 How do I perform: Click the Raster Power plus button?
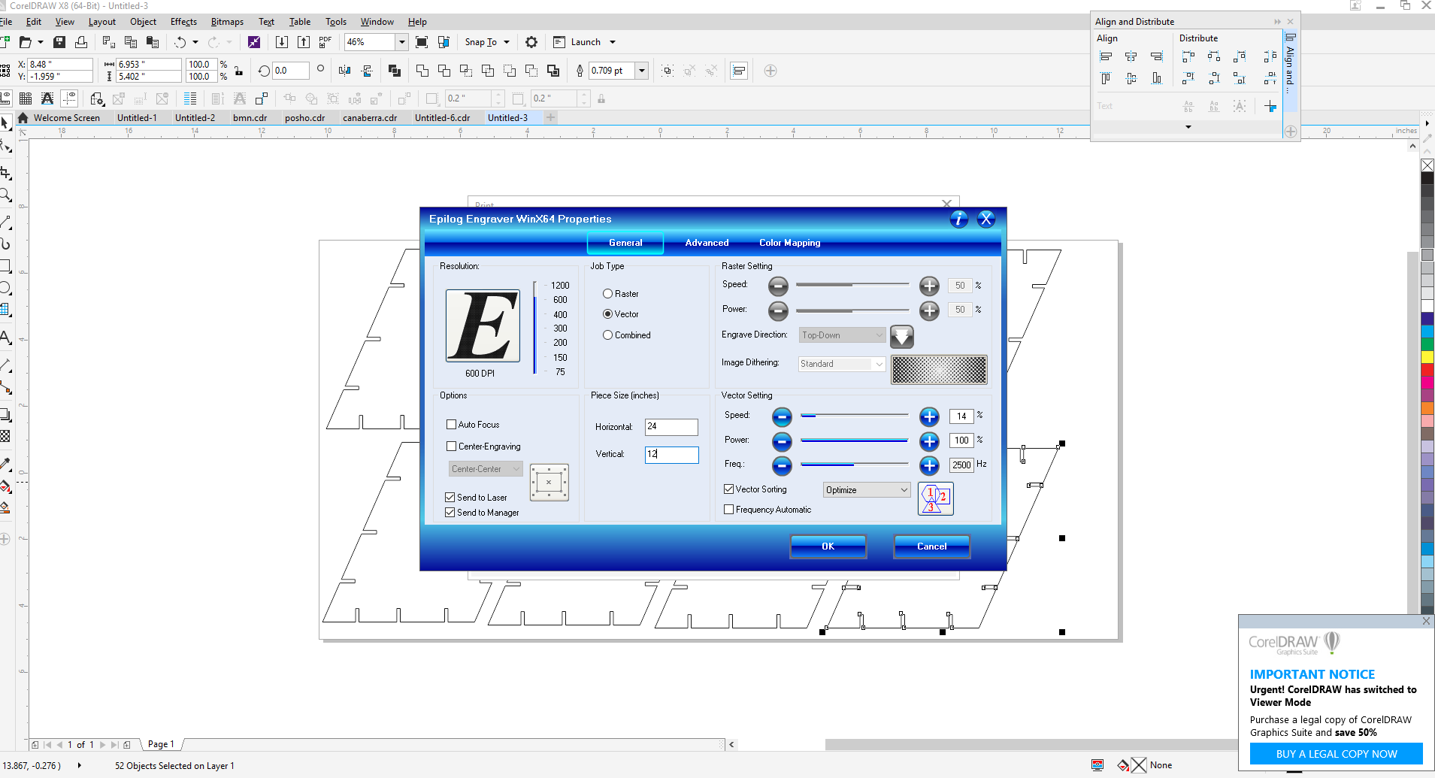(x=930, y=310)
